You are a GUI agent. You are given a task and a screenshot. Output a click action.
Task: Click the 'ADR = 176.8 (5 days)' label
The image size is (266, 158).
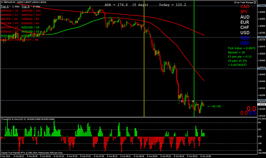(126, 5)
